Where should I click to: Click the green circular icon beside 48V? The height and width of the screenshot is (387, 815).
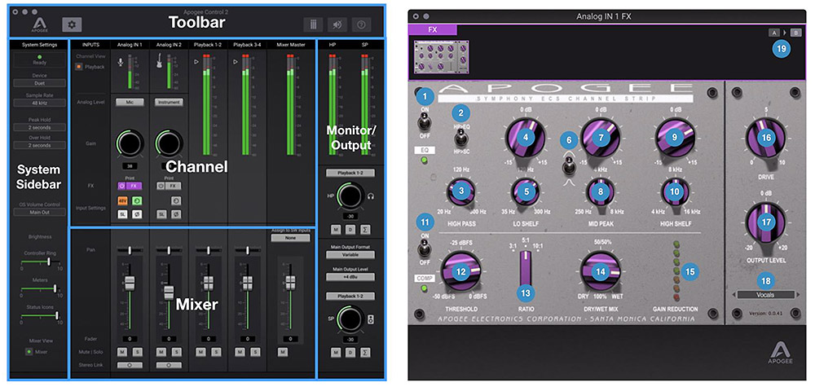[x=137, y=200]
